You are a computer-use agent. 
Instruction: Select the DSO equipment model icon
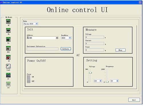[x=8, y=48]
